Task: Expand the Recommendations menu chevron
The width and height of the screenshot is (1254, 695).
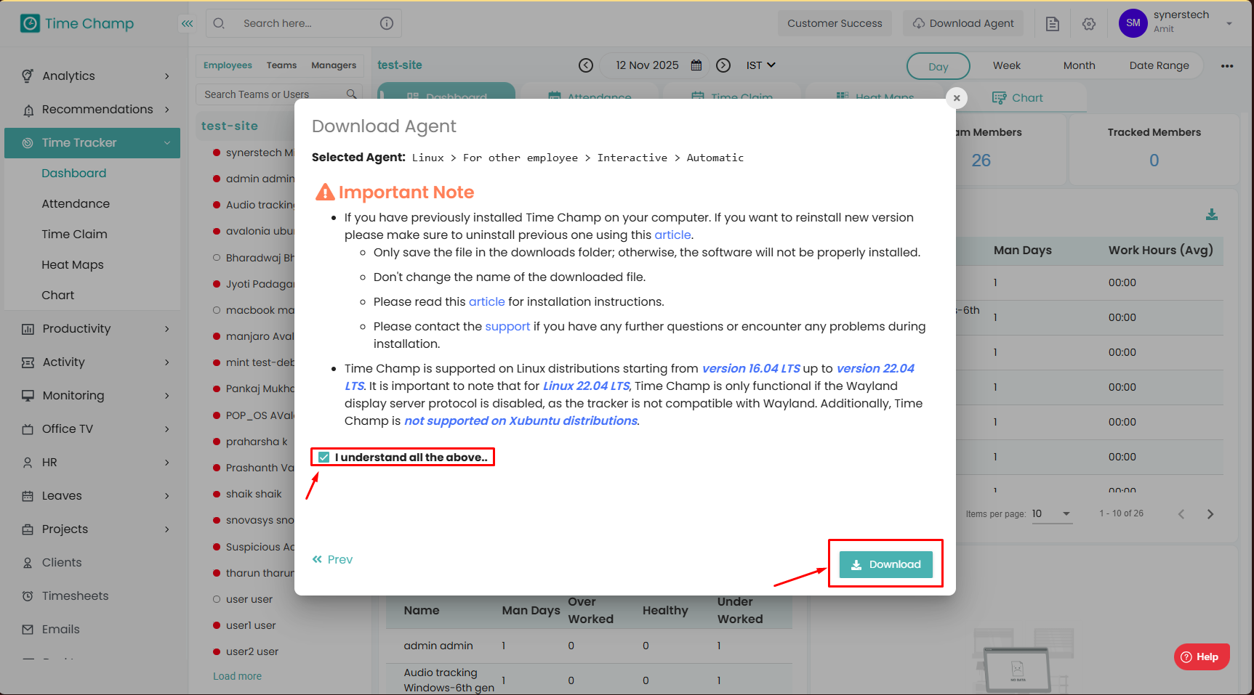Action: (x=167, y=110)
